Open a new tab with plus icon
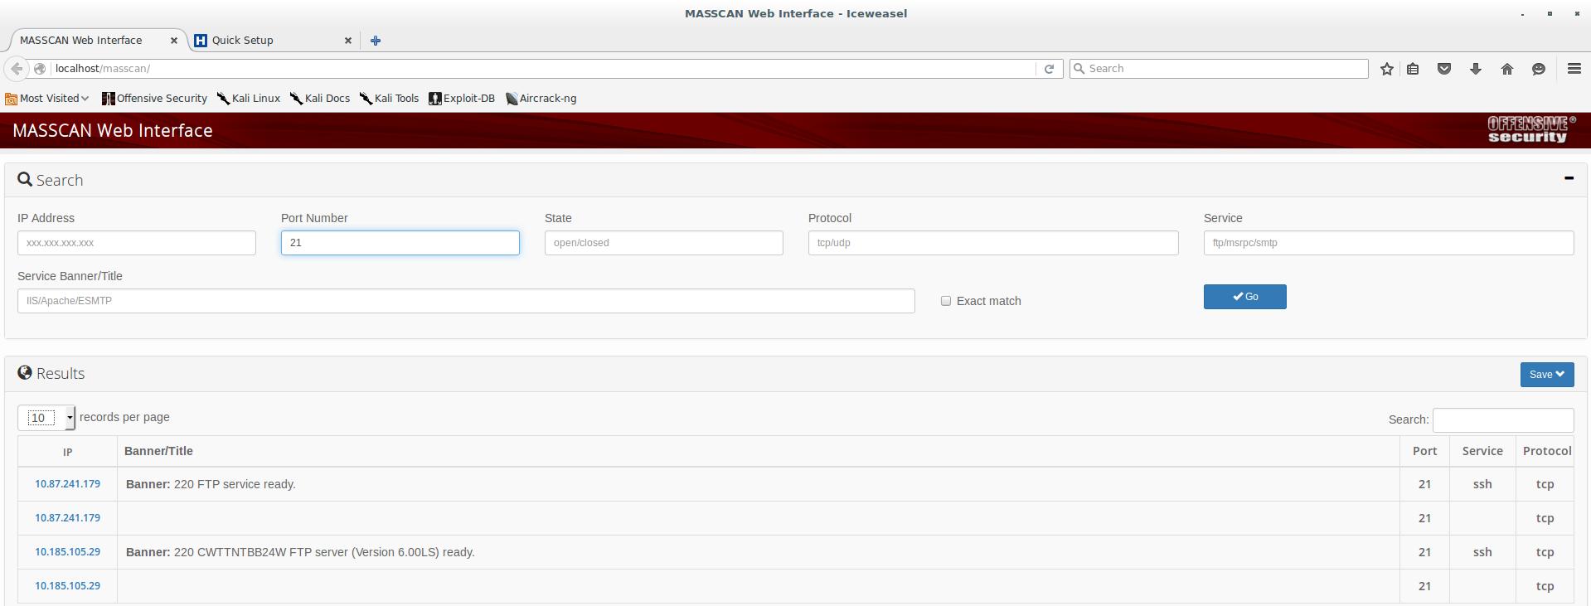The width and height of the screenshot is (1591, 606). [x=376, y=40]
